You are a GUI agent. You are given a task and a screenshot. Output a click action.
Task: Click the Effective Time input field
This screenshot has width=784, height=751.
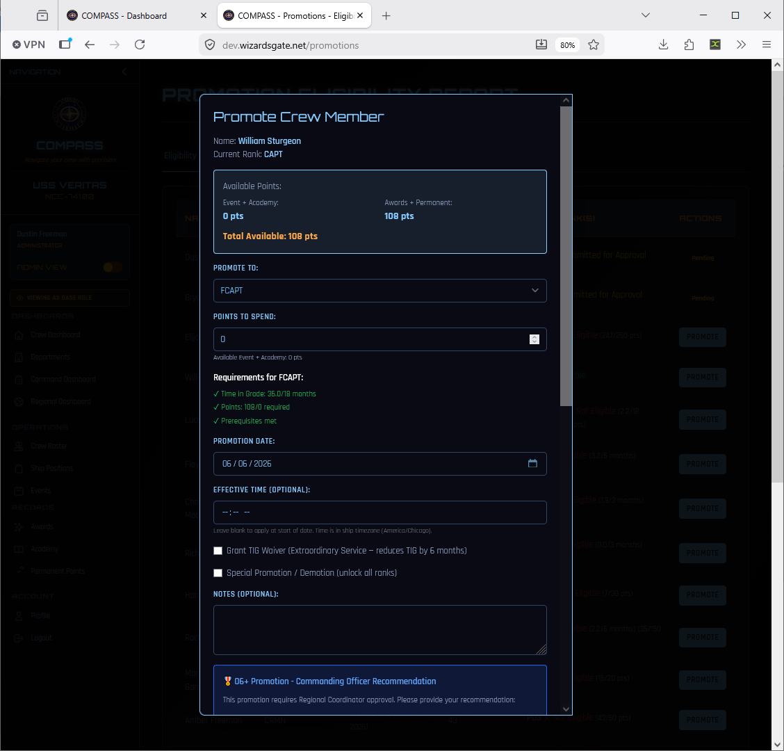coord(379,512)
